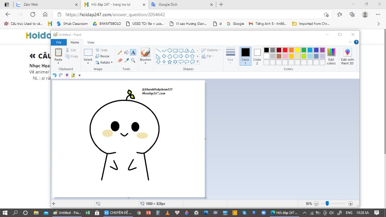Choose the Oval shape in Shapes gallery

coord(170,51)
